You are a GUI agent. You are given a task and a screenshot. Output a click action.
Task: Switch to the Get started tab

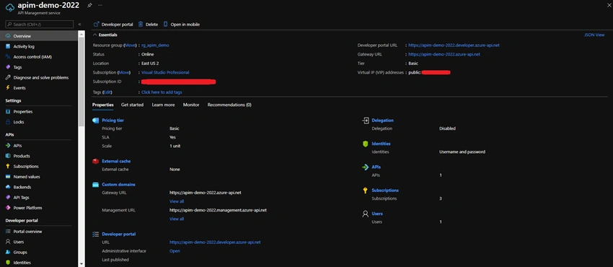click(132, 105)
